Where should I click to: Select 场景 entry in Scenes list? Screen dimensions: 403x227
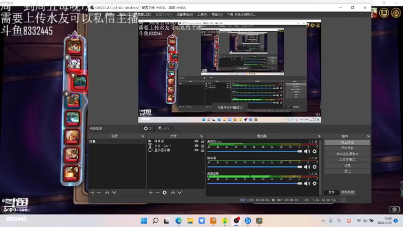117,141
